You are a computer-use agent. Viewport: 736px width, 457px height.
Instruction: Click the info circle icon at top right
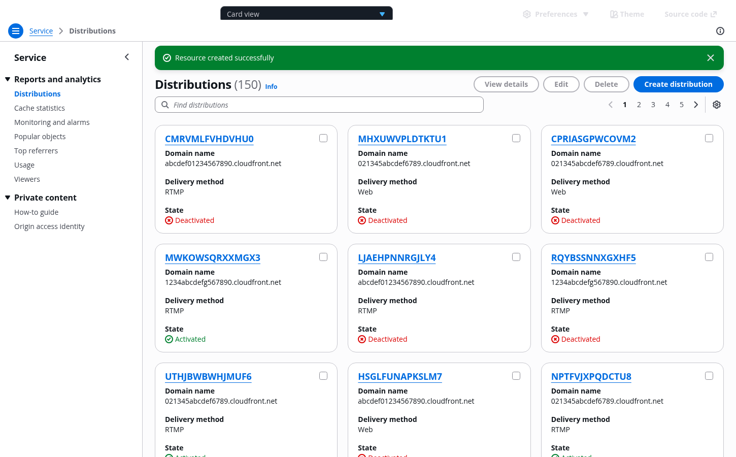pos(720,31)
